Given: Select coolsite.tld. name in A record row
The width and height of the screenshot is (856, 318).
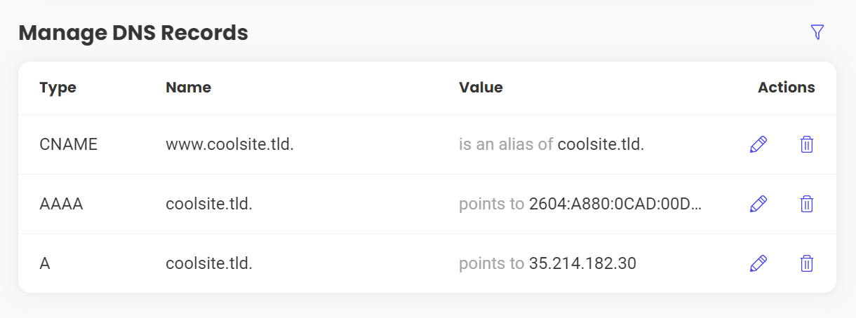Looking at the screenshot, I should (x=209, y=264).
